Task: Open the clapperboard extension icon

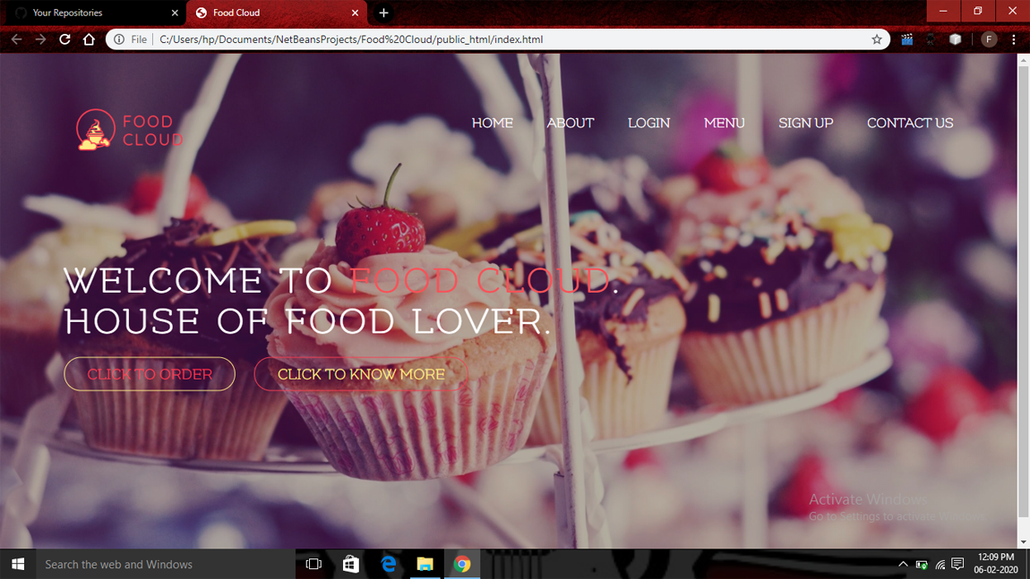Action: 906,38
